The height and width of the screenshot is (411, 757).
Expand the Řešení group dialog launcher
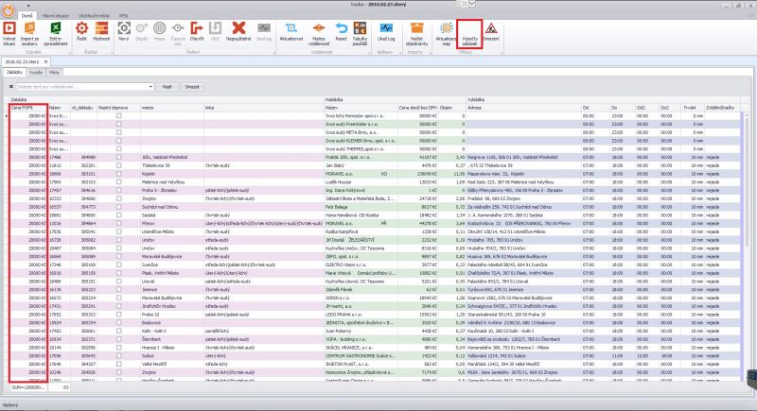274,52
